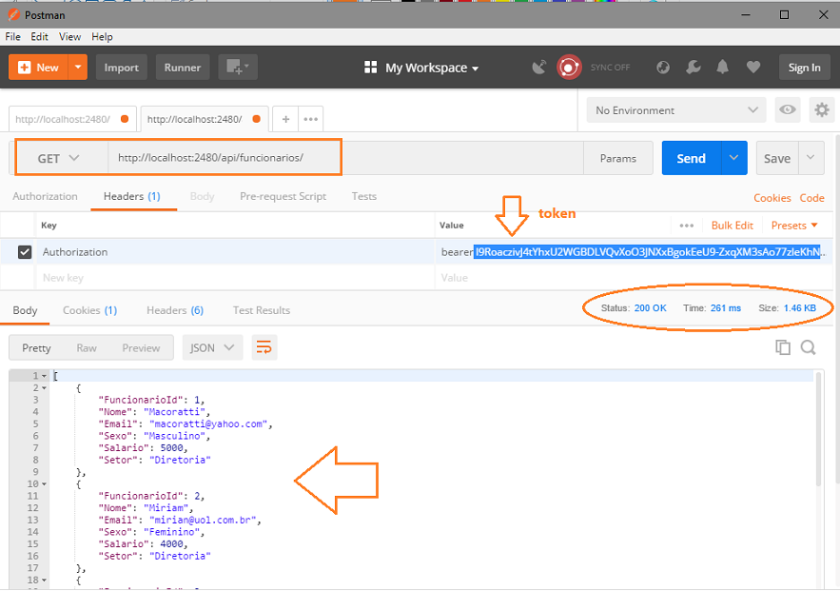
Task: Open the tab options ellipsis menu
Action: pyautogui.click(x=311, y=119)
